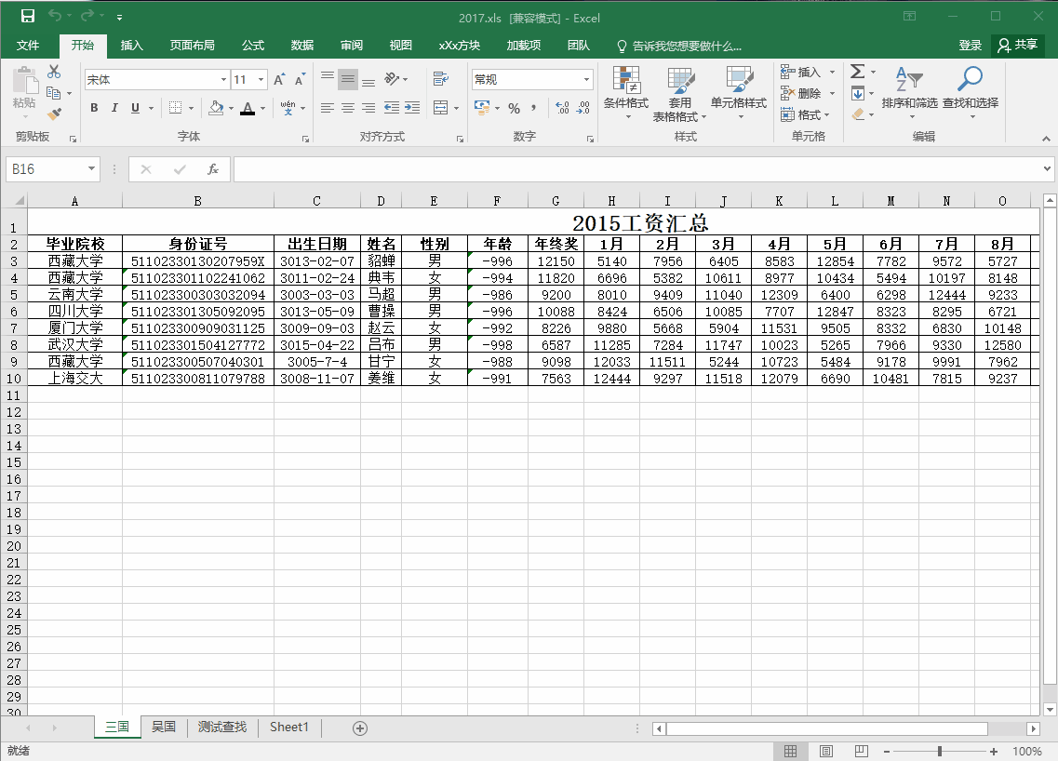1058x761 pixels.
Task: Click the Merge and Center icon
Action: coord(441,108)
